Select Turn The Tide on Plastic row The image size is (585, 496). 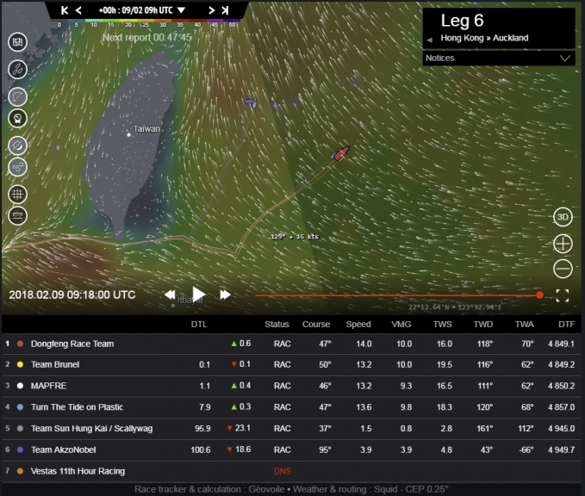point(291,407)
